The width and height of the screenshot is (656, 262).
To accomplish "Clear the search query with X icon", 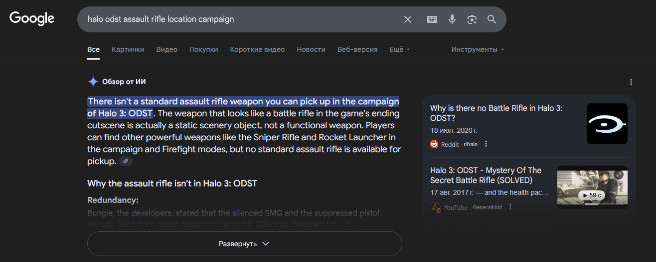I will 408,19.
